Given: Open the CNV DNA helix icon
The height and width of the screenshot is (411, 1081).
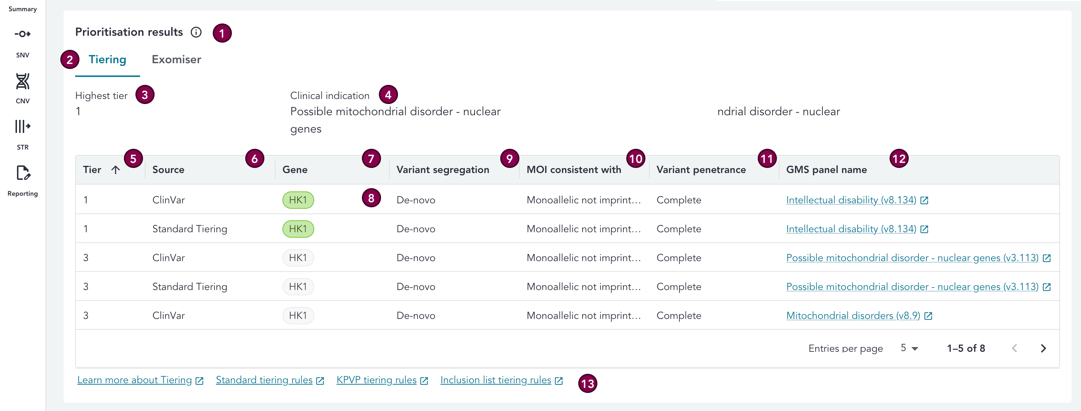Looking at the screenshot, I should [22, 82].
